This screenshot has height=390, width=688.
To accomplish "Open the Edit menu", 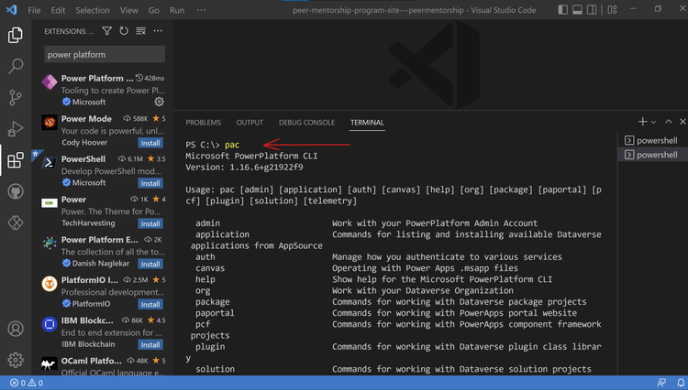I will [58, 10].
